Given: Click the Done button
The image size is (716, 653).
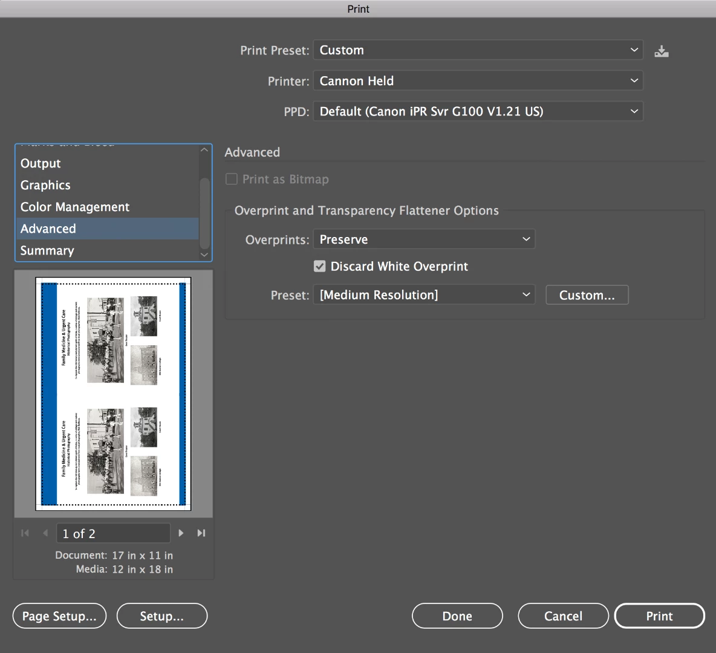Looking at the screenshot, I should (457, 616).
